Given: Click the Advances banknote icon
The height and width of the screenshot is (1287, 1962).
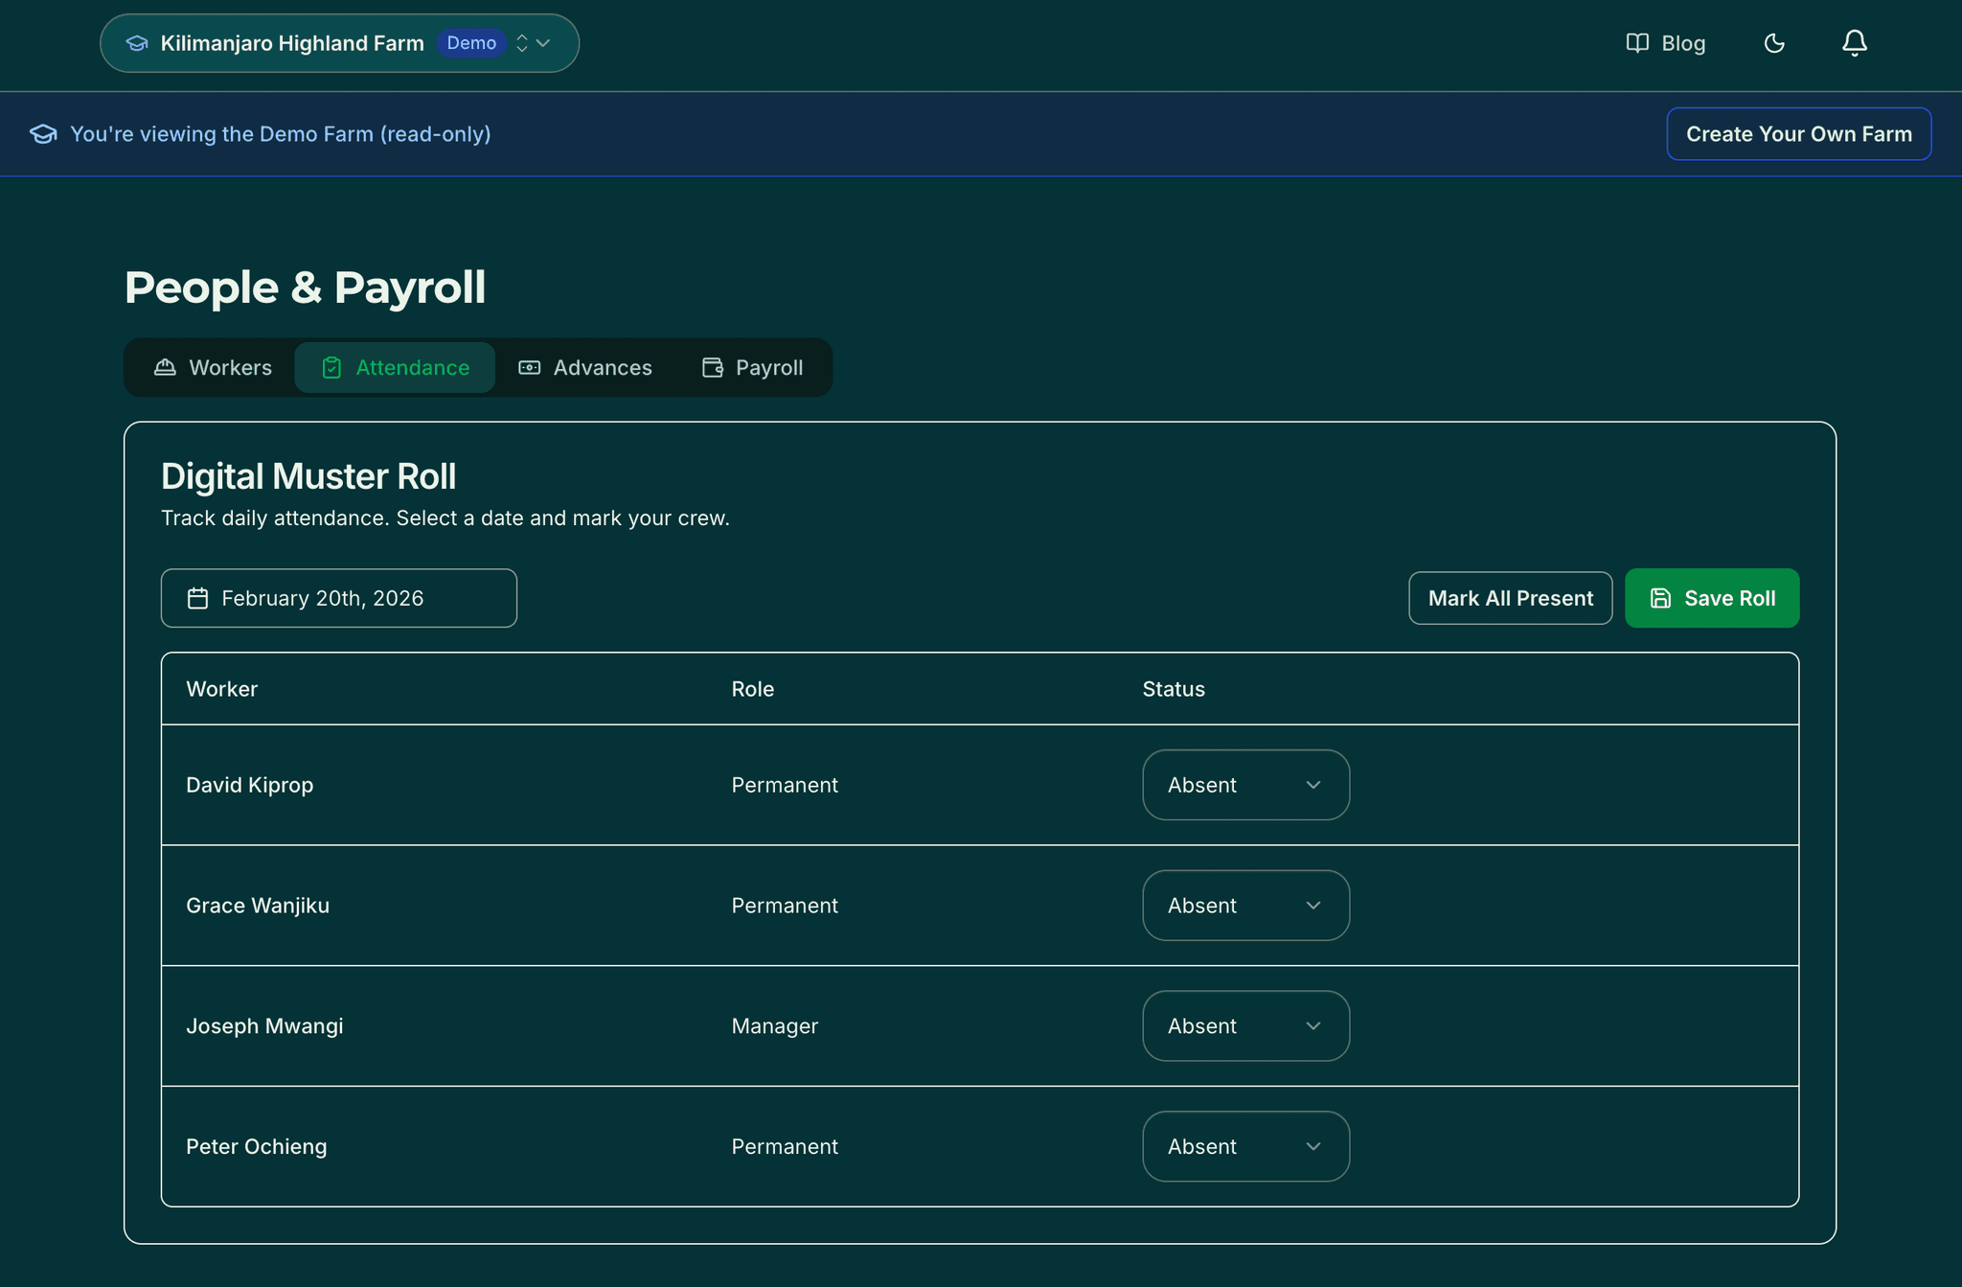Looking at the screenshot, I should coord(529,367).
